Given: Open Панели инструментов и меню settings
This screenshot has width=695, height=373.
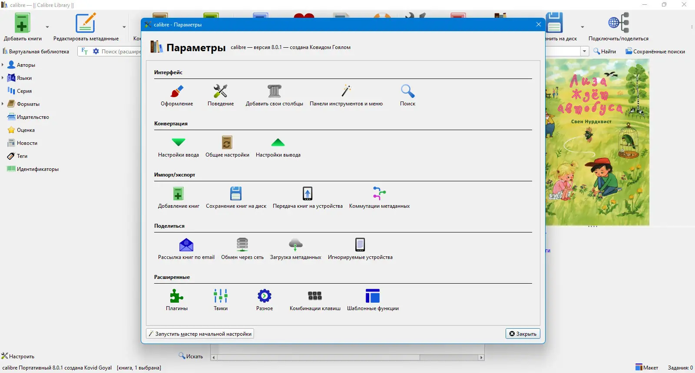Looking at the screenshot, I should [346, 95].
